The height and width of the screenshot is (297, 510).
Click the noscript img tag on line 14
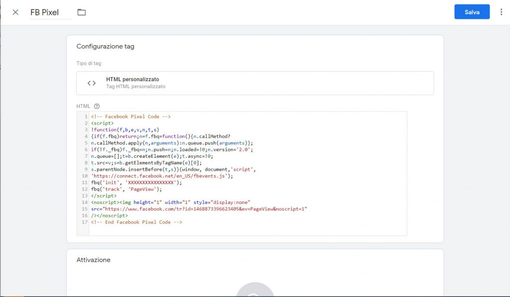coord(170,202)
